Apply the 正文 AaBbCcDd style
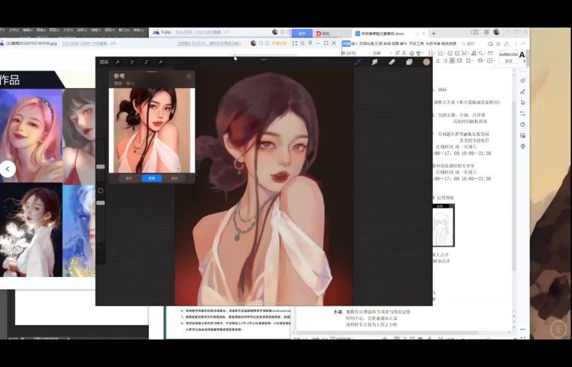The image size is (572, 367). click(x=508, y=57)
